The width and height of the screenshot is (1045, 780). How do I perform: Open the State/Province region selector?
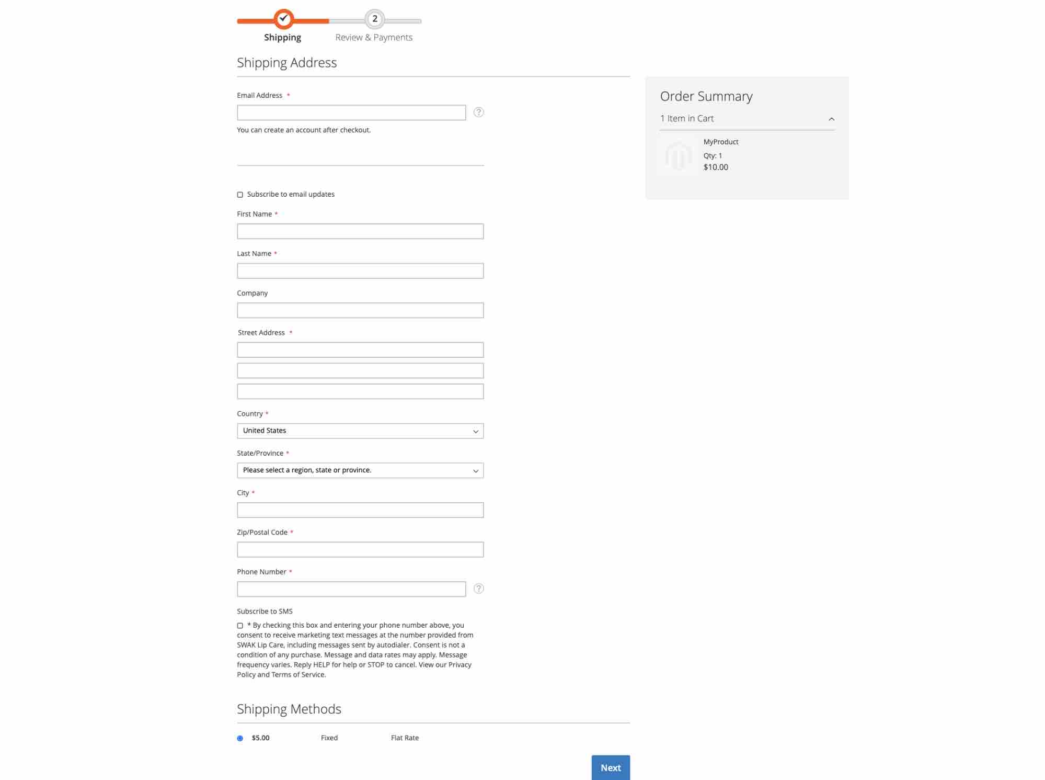pos(360,469)
